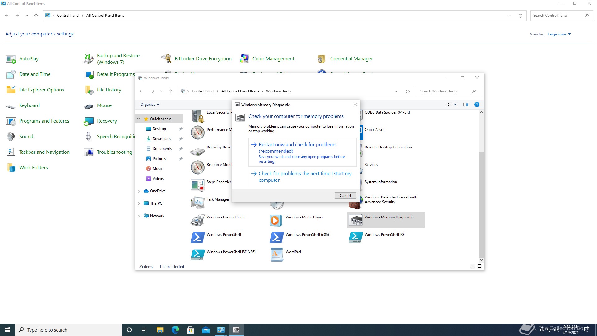Open Organize dropdown menu
Screen dimensions: 597x336
[150, 105]
